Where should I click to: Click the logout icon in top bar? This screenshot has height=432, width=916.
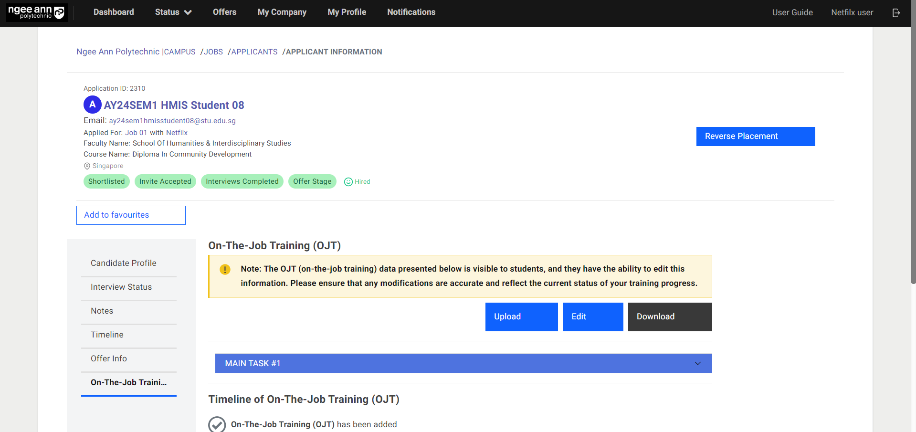point(896,13)
